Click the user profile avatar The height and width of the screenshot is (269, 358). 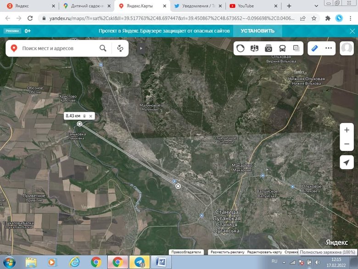(347, 48)
